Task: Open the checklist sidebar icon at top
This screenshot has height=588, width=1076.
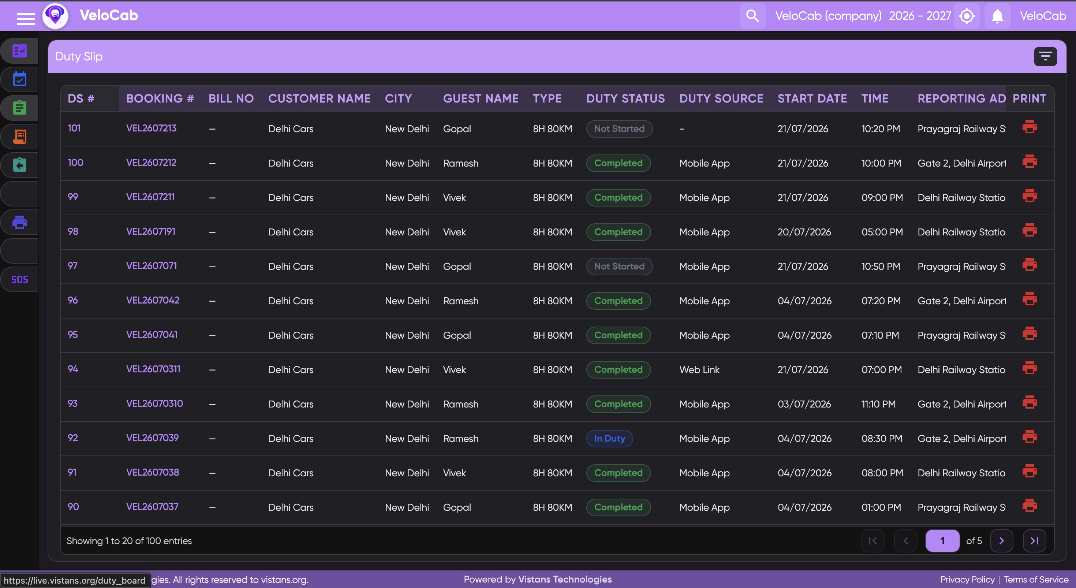Action: pos(20,51)
